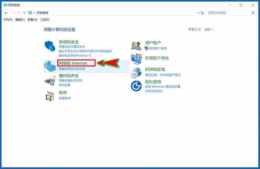Expand the address bar history dropdown
The height and width of the screenshot is (169, 260).
[197, 13]
